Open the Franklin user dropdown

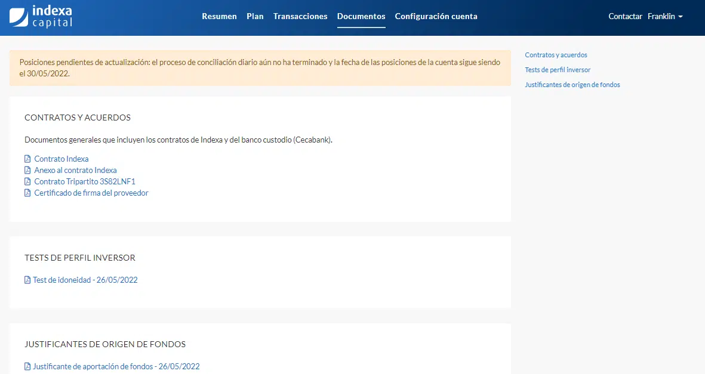[665, 16]
